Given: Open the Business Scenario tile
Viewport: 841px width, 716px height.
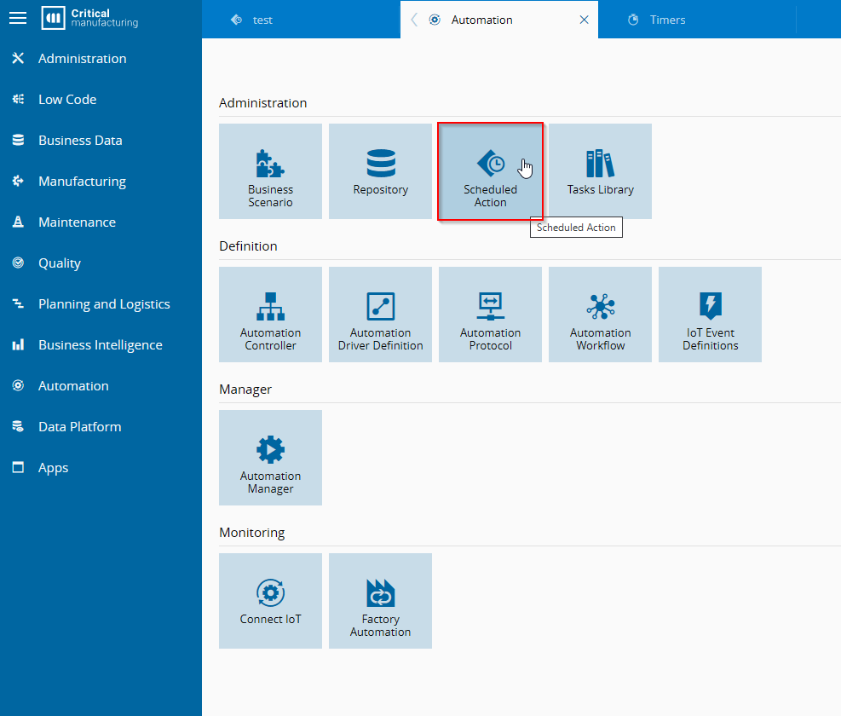Looking at the screenshot, I should tap(270, 171).
